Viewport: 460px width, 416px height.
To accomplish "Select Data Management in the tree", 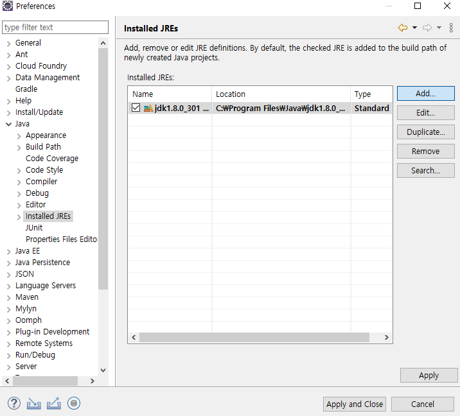I will [x=48, y=78].
